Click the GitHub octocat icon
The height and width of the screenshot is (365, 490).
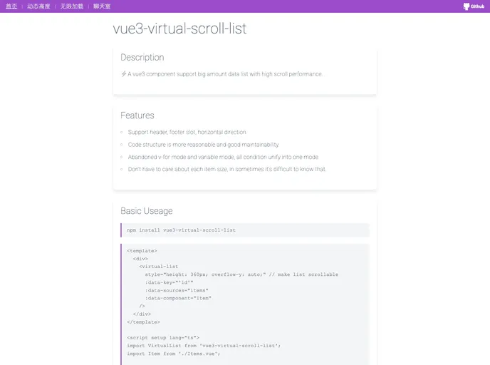pos(466,6)
